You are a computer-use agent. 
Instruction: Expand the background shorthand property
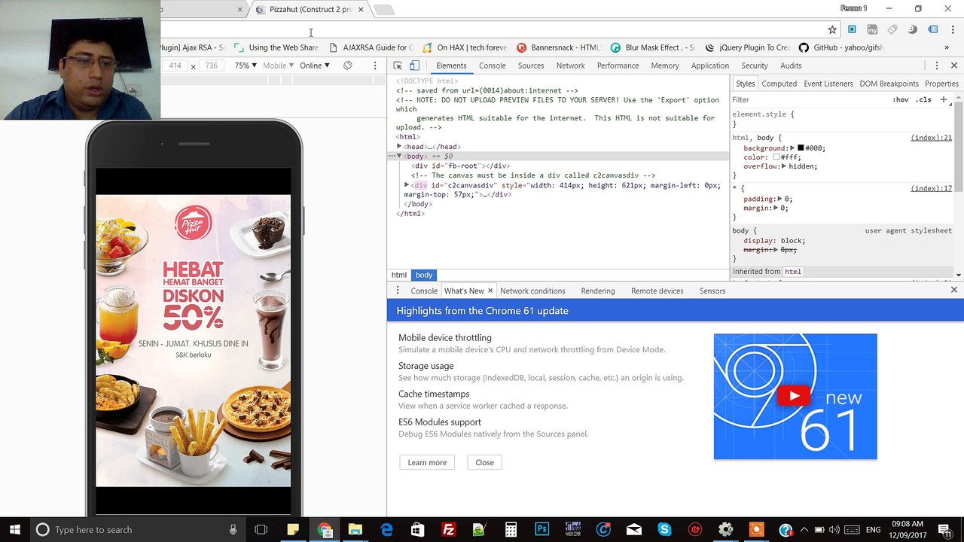(792, 148)
